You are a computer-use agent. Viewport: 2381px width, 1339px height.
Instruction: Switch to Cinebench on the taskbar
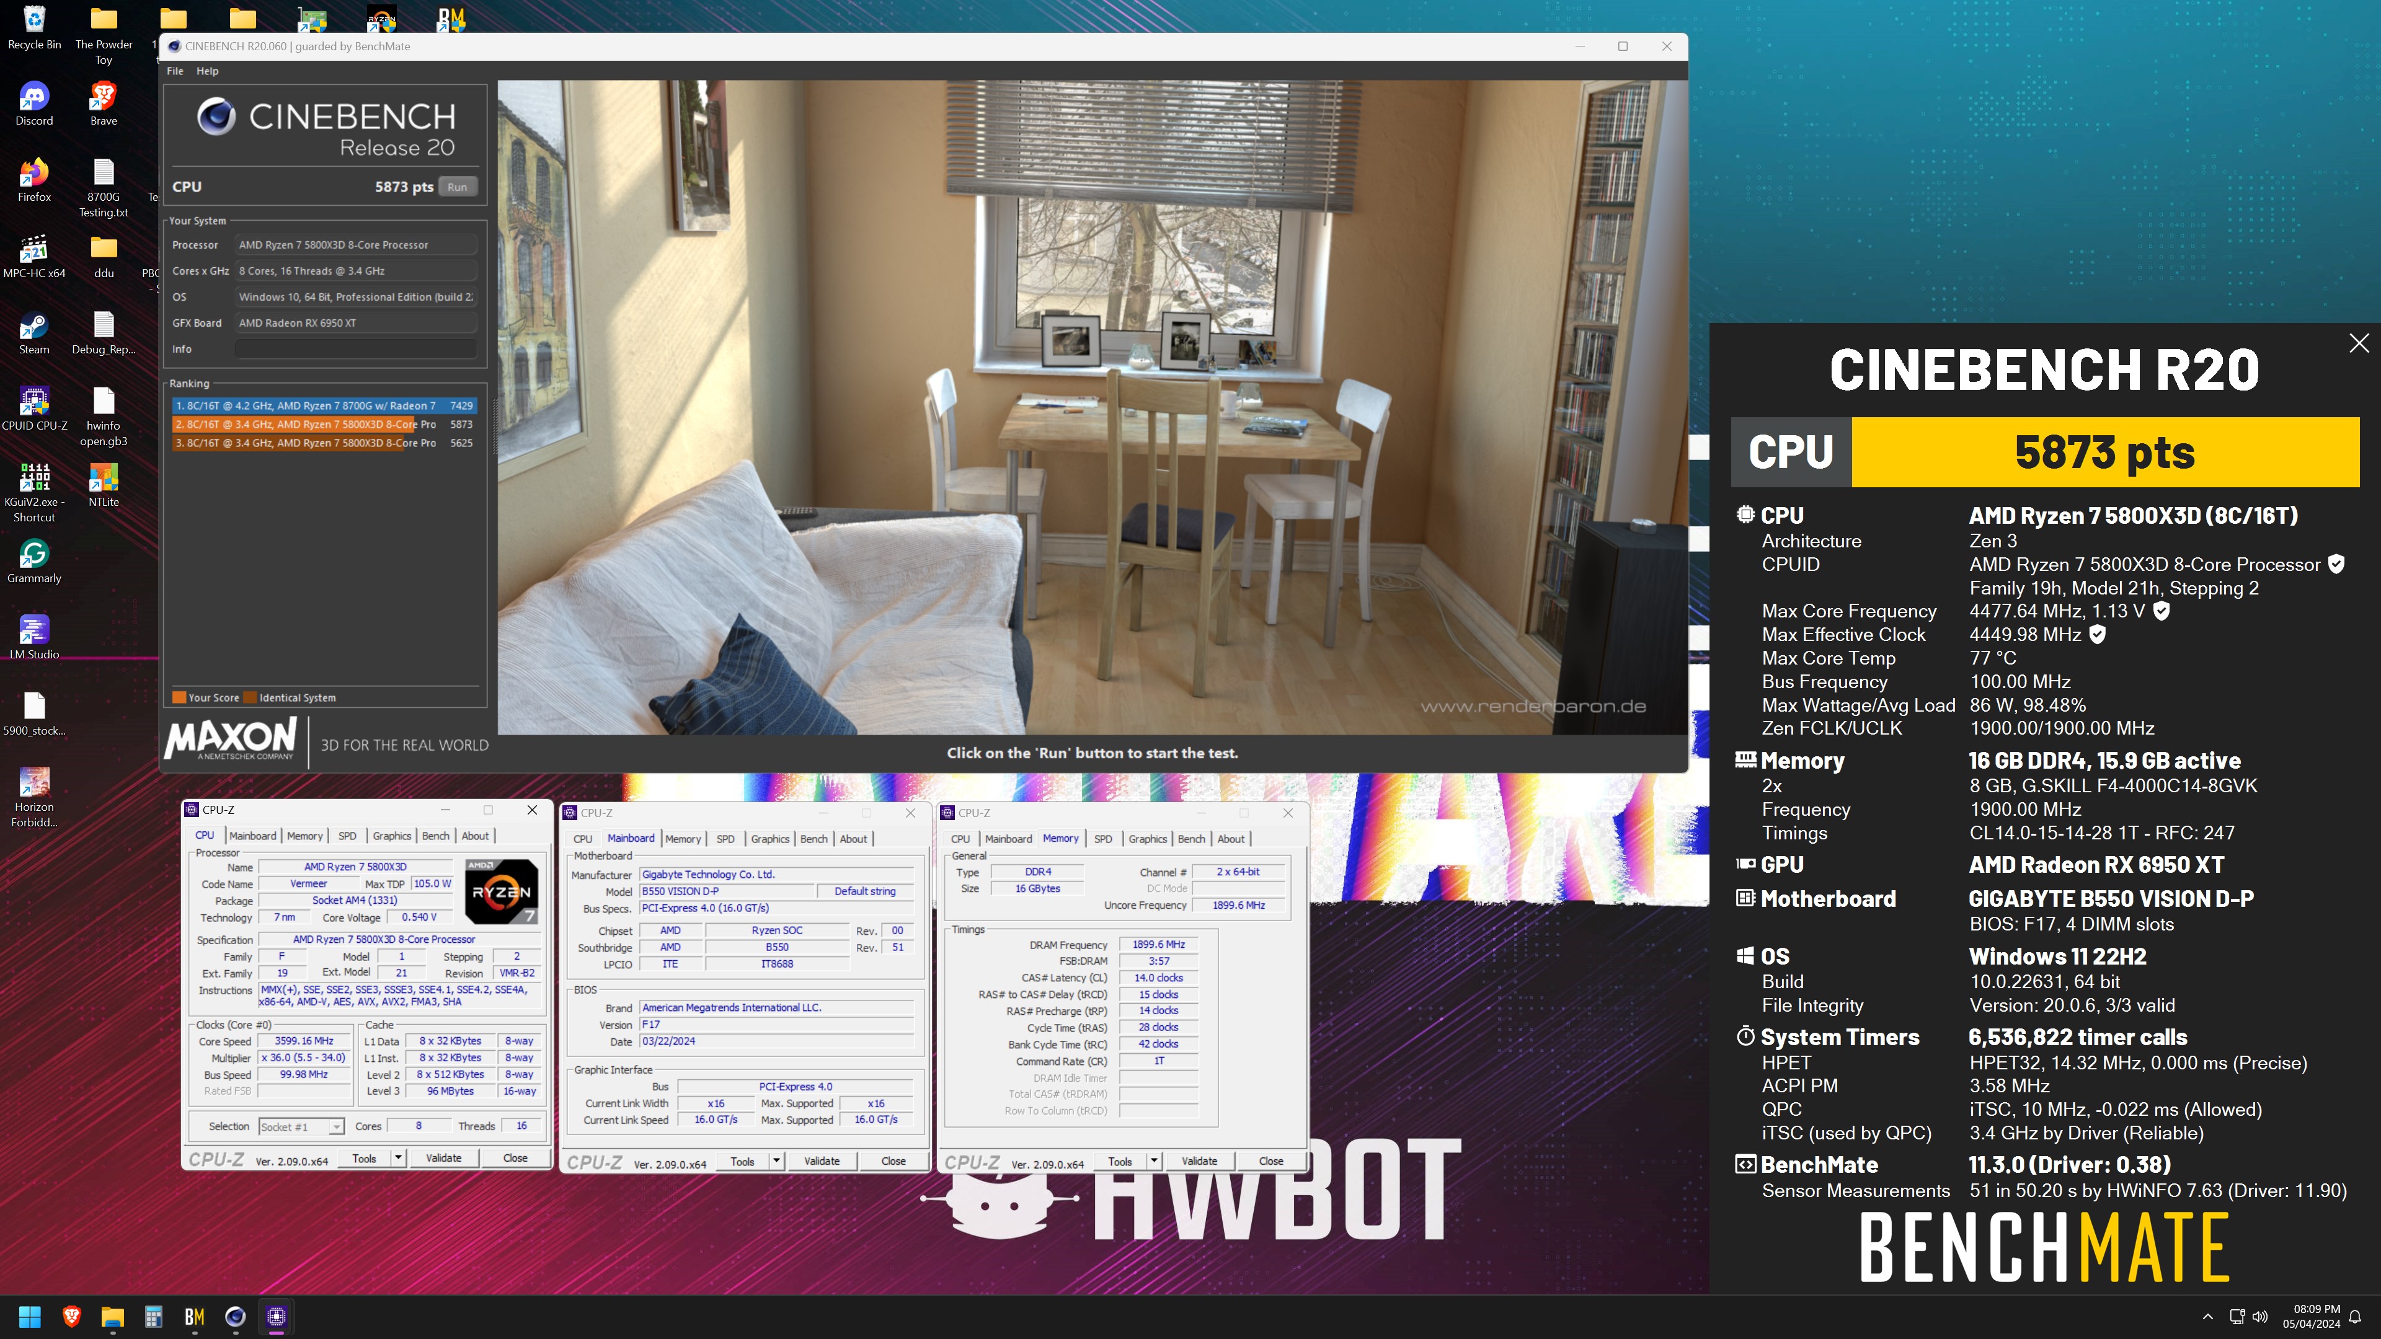(235, 1317)
